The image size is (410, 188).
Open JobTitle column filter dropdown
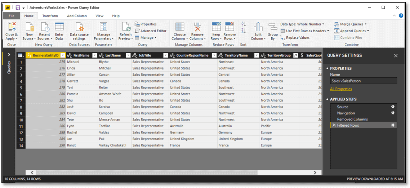point(165,55)
